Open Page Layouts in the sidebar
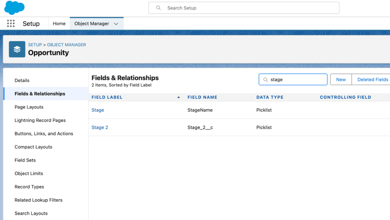 point(29,107)
